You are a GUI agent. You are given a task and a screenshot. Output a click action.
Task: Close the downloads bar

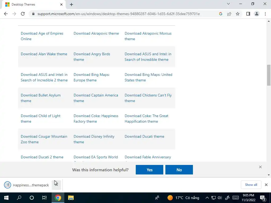(266, 185)
